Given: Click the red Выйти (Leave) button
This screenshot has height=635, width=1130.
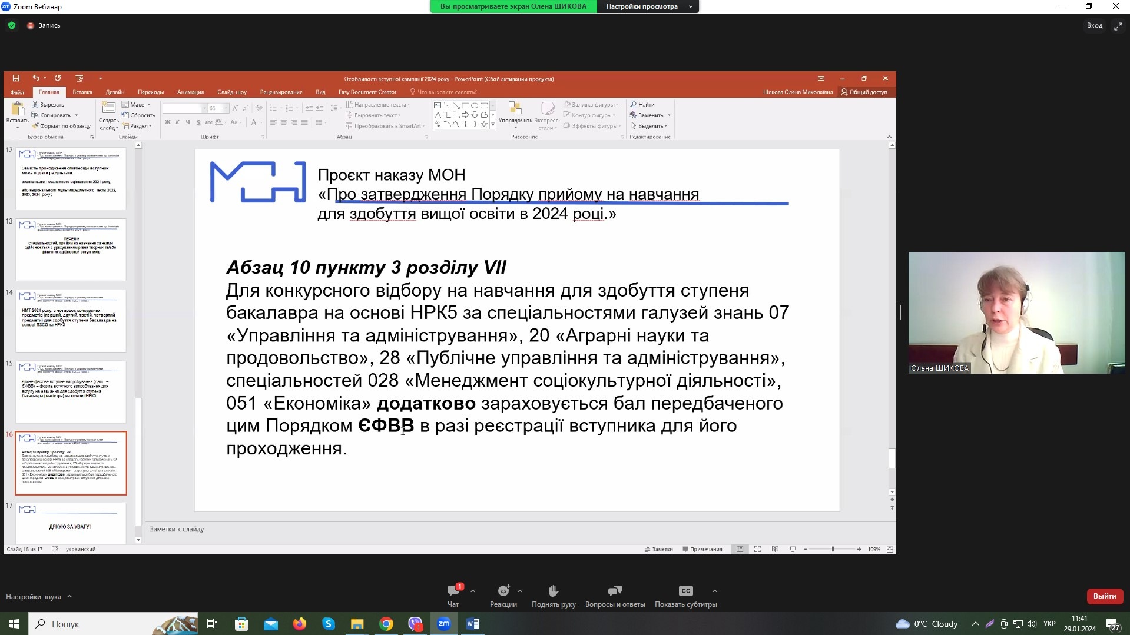Looking at the screenshot, I should [x=1105, y=596].
